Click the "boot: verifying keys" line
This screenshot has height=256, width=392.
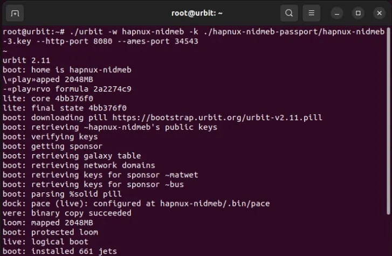pos(50,137)
